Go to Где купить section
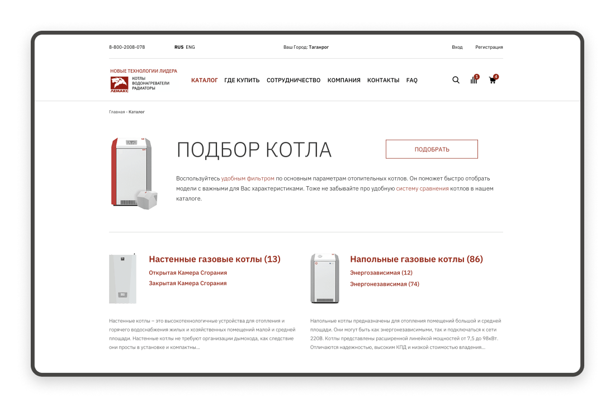 (242, 81)
